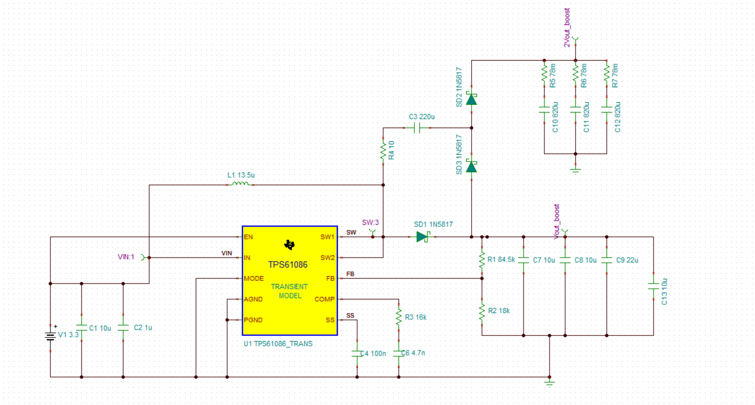
Task: Select capacitor C10 820u symbol
Action: [544, 110]
